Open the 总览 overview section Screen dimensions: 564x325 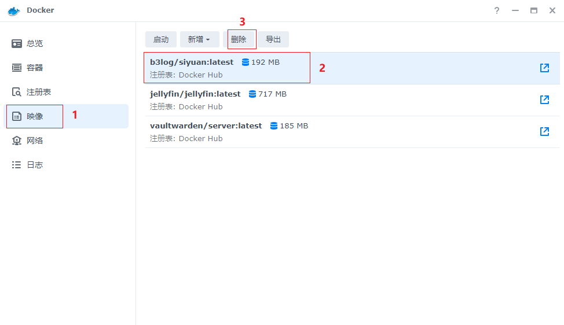[66, 43]
